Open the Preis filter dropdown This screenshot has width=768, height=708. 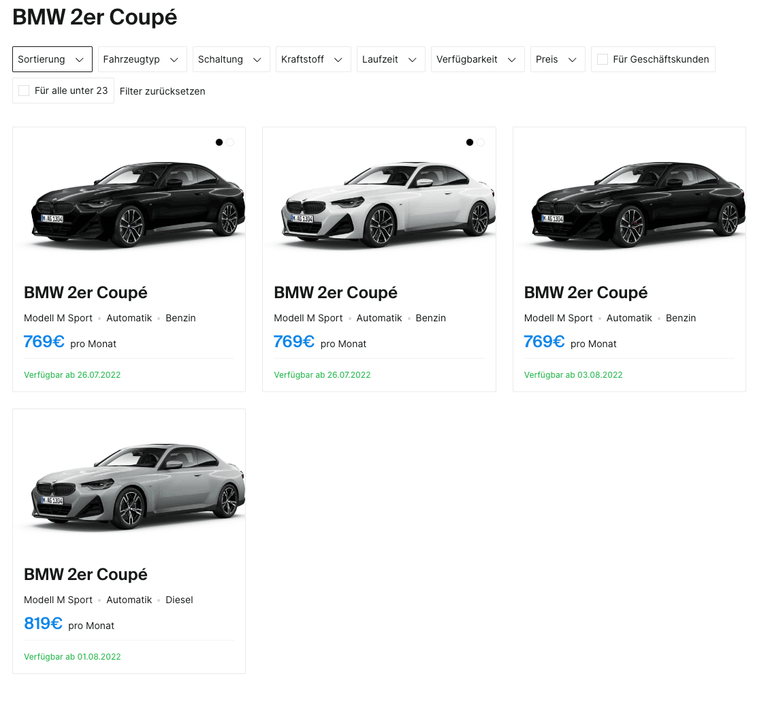coord(557,59)
